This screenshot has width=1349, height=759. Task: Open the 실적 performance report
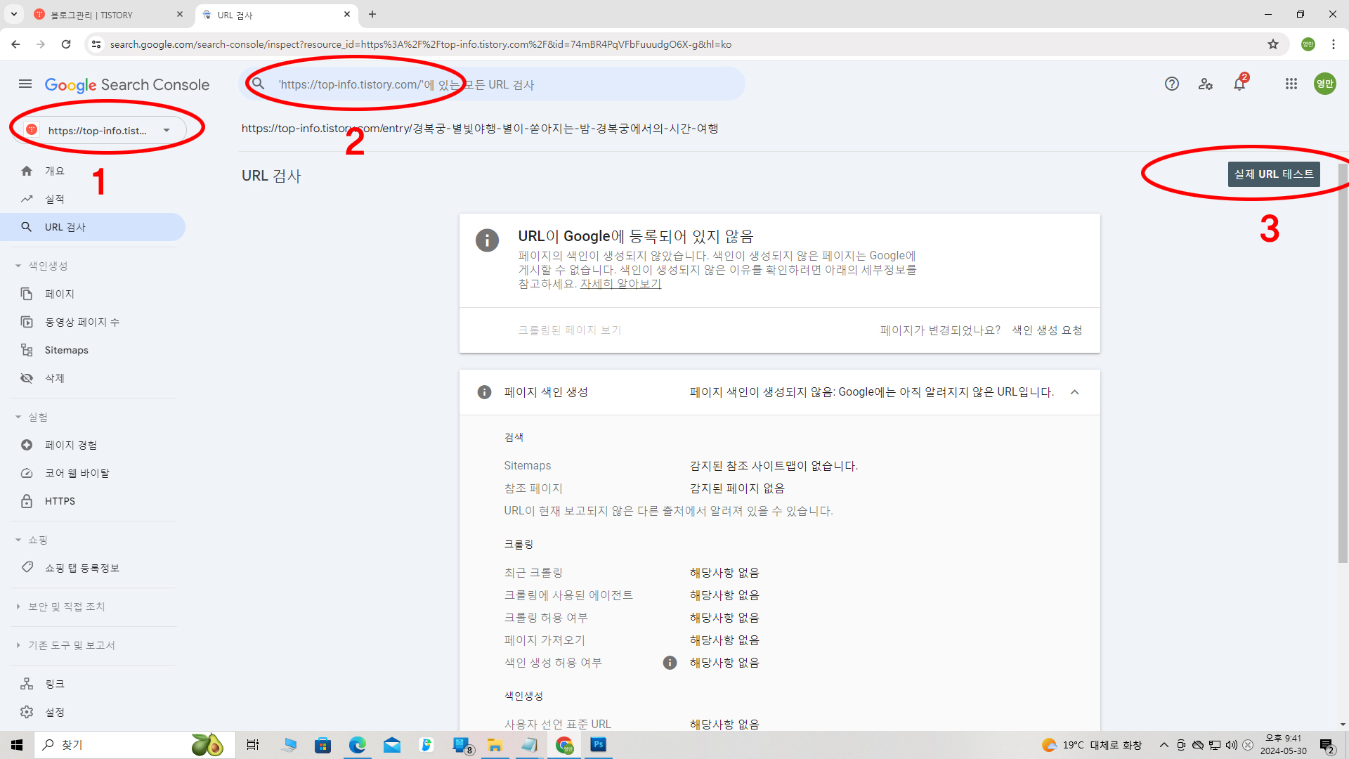pos(54,199)
